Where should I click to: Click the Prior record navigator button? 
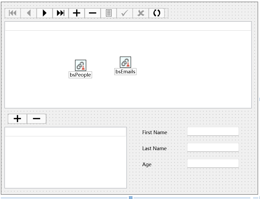click(x=29, y=13)
